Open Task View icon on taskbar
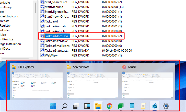The height and width of the screenshot is (112, 186). (76, 106)
